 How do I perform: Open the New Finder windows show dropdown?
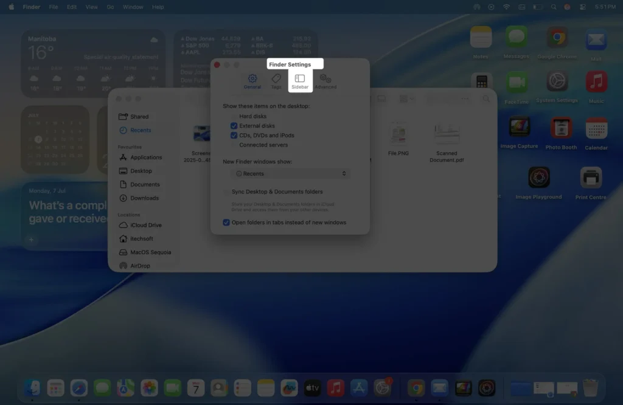pyautogui.click(x=290, y=173)
